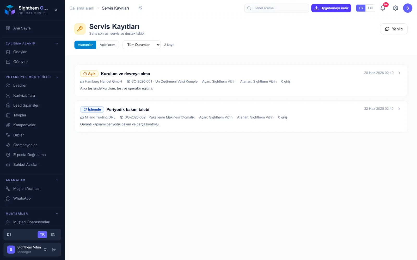Set sidebar Dil toggle to EN
Screen dimensions: 417x260
[53, 235]
